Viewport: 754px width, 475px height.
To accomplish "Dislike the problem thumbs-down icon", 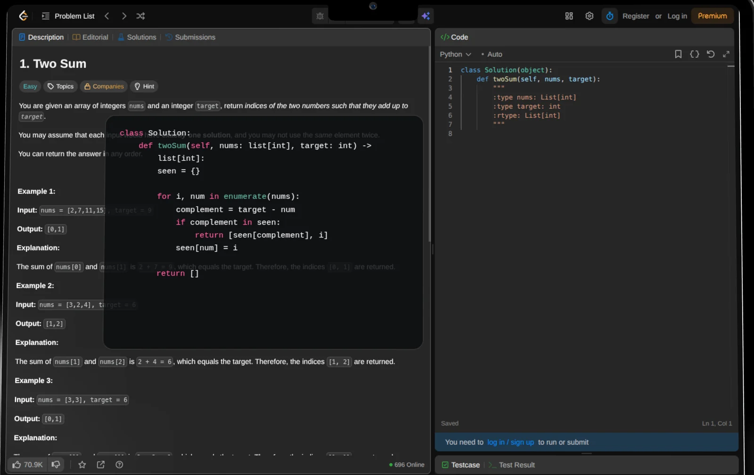I will click(x=56, y=465).
